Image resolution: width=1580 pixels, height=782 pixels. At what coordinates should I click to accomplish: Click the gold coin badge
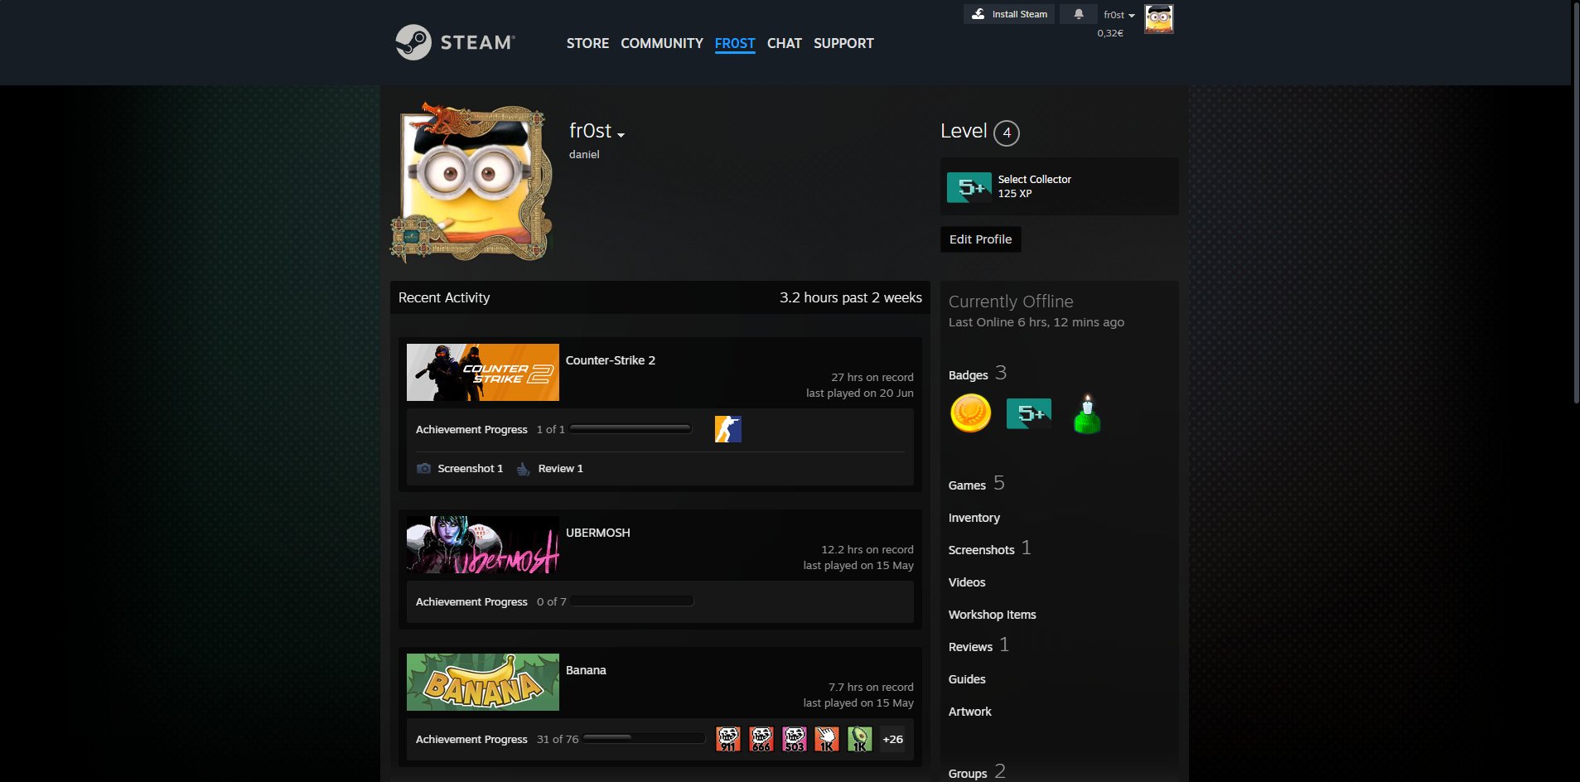[970, 413]
